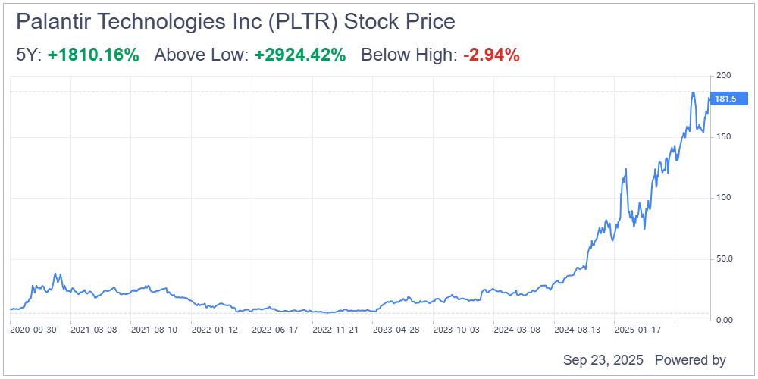Image resolution: width=758 pixels, height=379 pixels.
Task: Select the 2023-04-28 date on the x-axis
Action: (x=396, y=330)
